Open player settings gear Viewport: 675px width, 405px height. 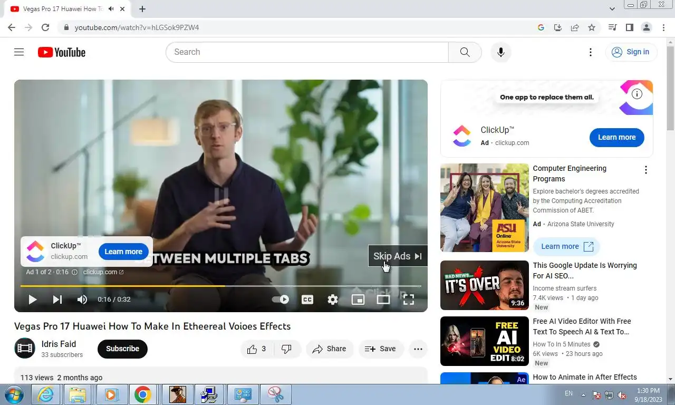click(x=333, y=300)
